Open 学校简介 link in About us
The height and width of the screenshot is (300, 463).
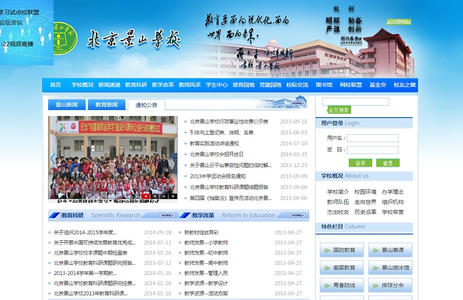coord(338,192)
